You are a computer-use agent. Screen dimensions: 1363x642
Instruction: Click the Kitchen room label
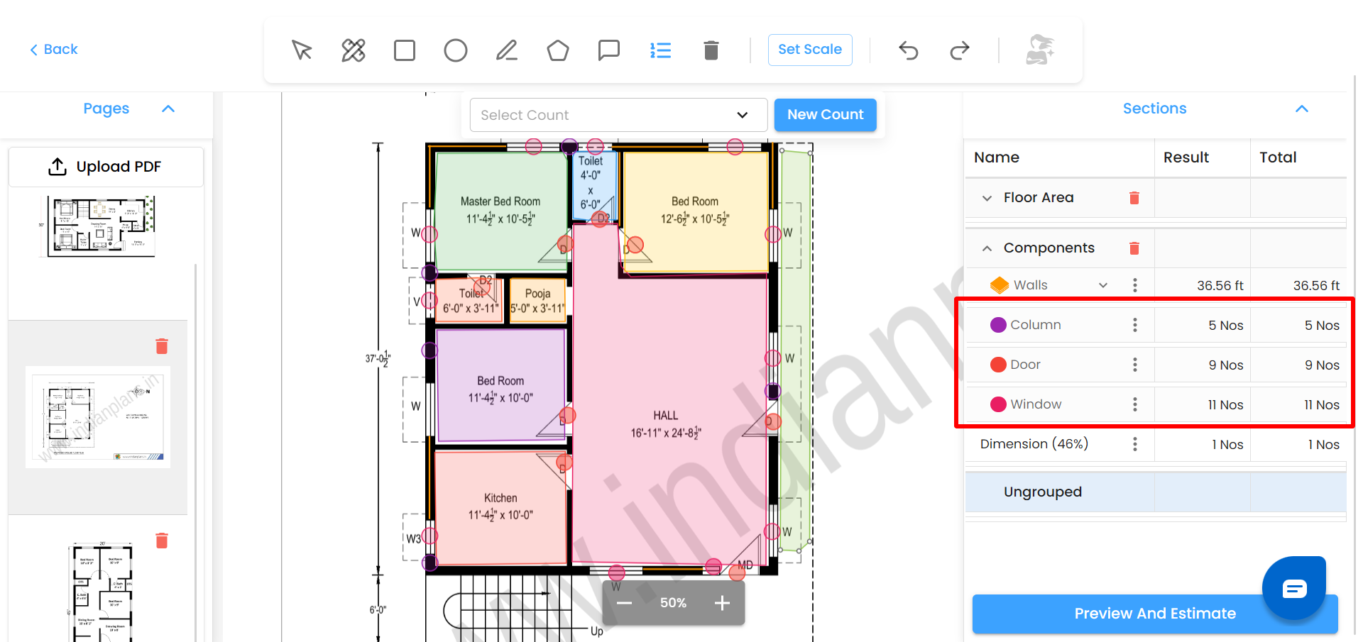pos(500,498)
